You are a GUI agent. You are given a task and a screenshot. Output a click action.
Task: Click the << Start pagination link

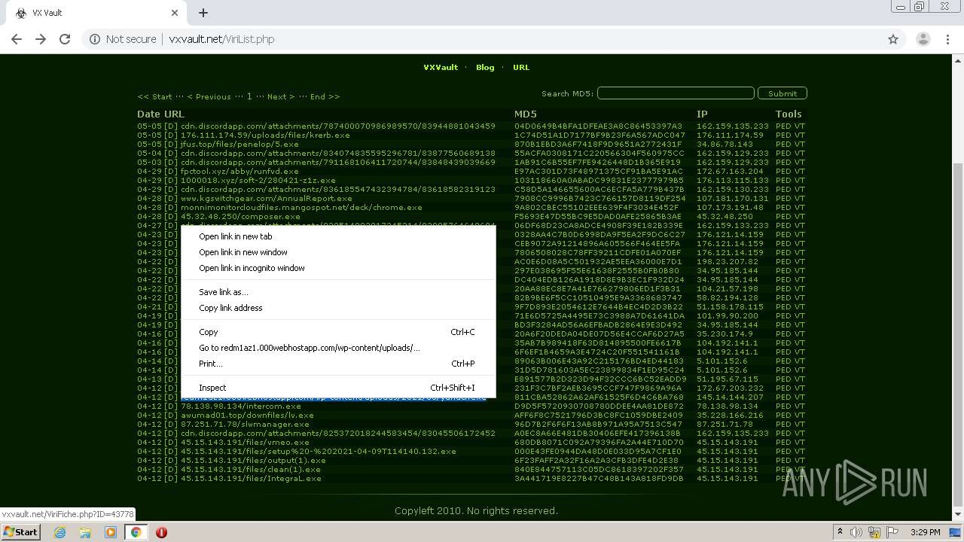[x=154, y=96]
